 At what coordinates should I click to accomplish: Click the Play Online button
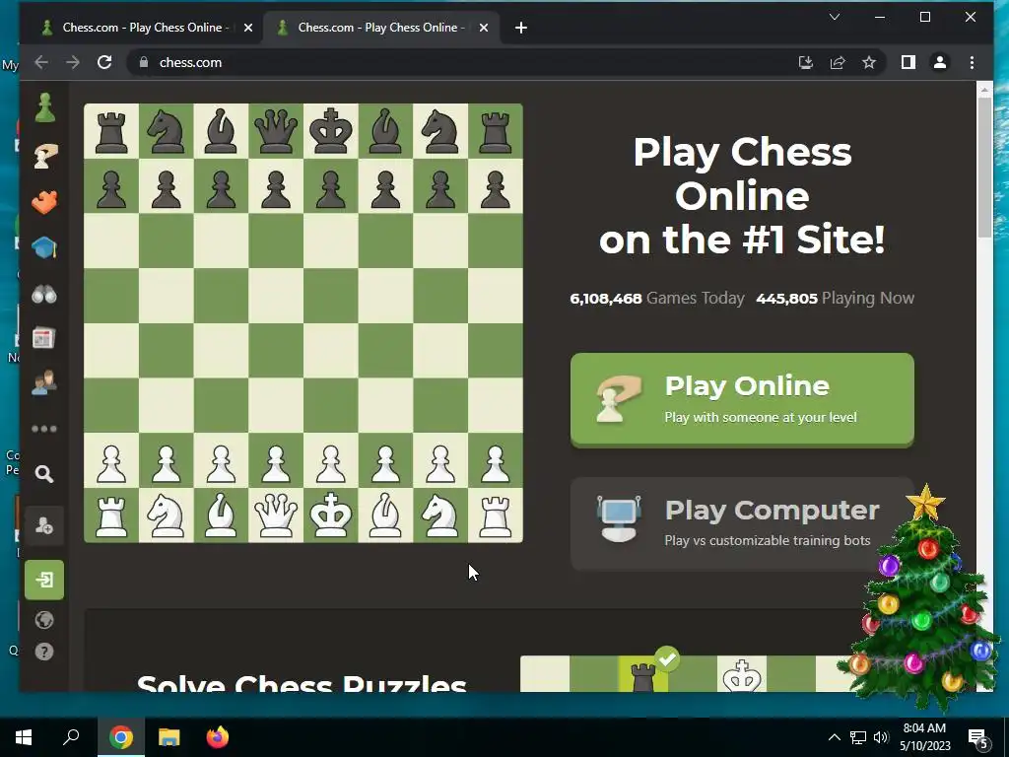coord(742,399)
